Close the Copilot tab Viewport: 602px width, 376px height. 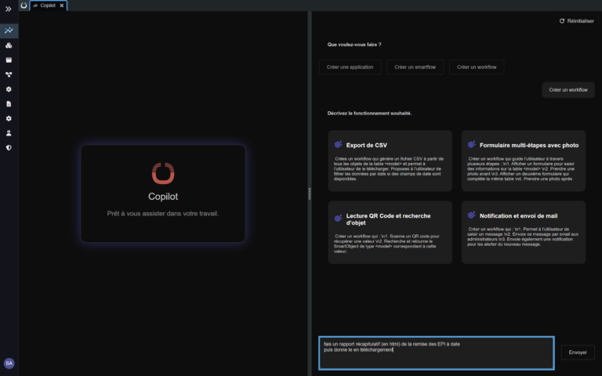point(62,5)
